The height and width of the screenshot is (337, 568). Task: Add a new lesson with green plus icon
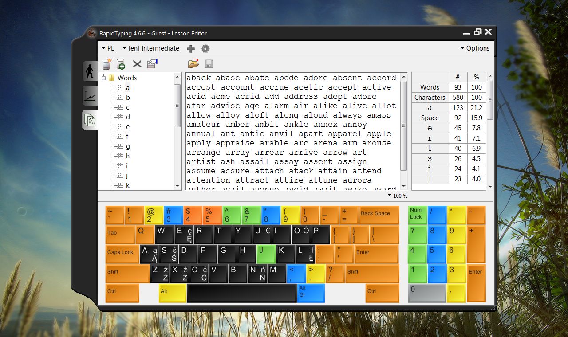(121, 64)
